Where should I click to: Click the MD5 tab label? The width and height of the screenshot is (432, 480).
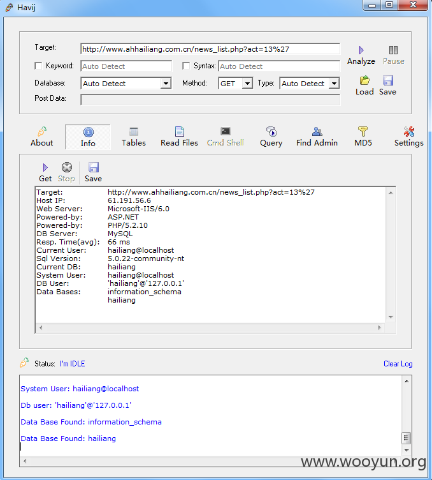(x=363, y=143)
